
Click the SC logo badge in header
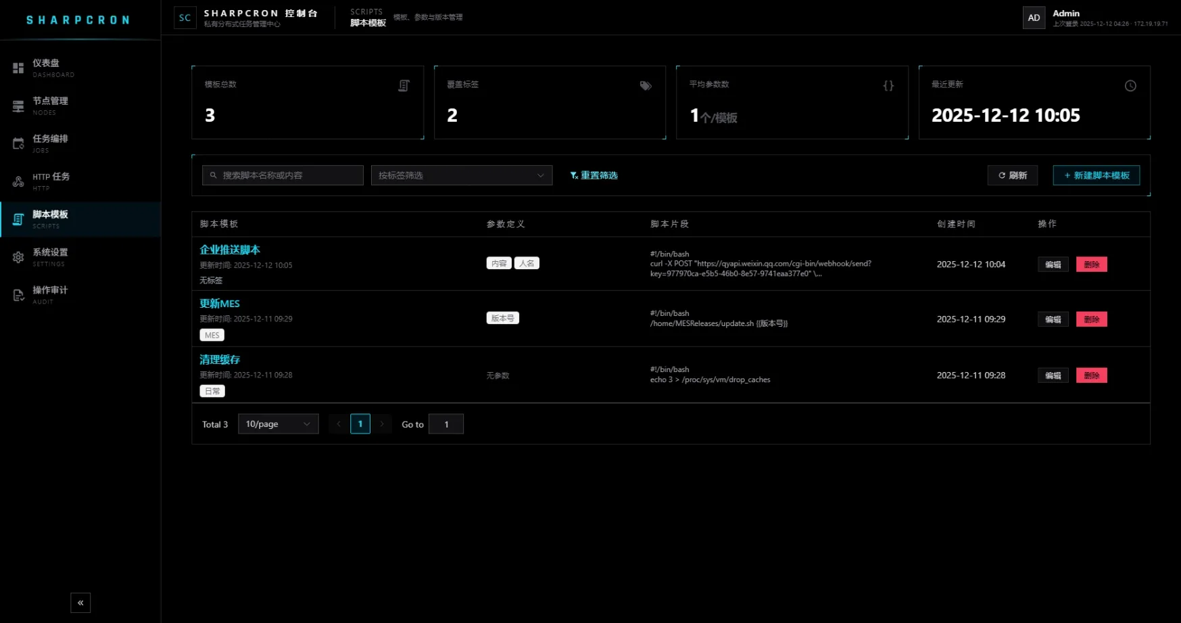[x=185, y=18]
